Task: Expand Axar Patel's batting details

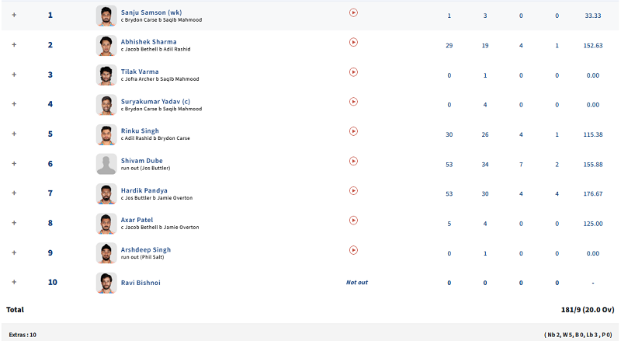Action: (x=14, y=223)
